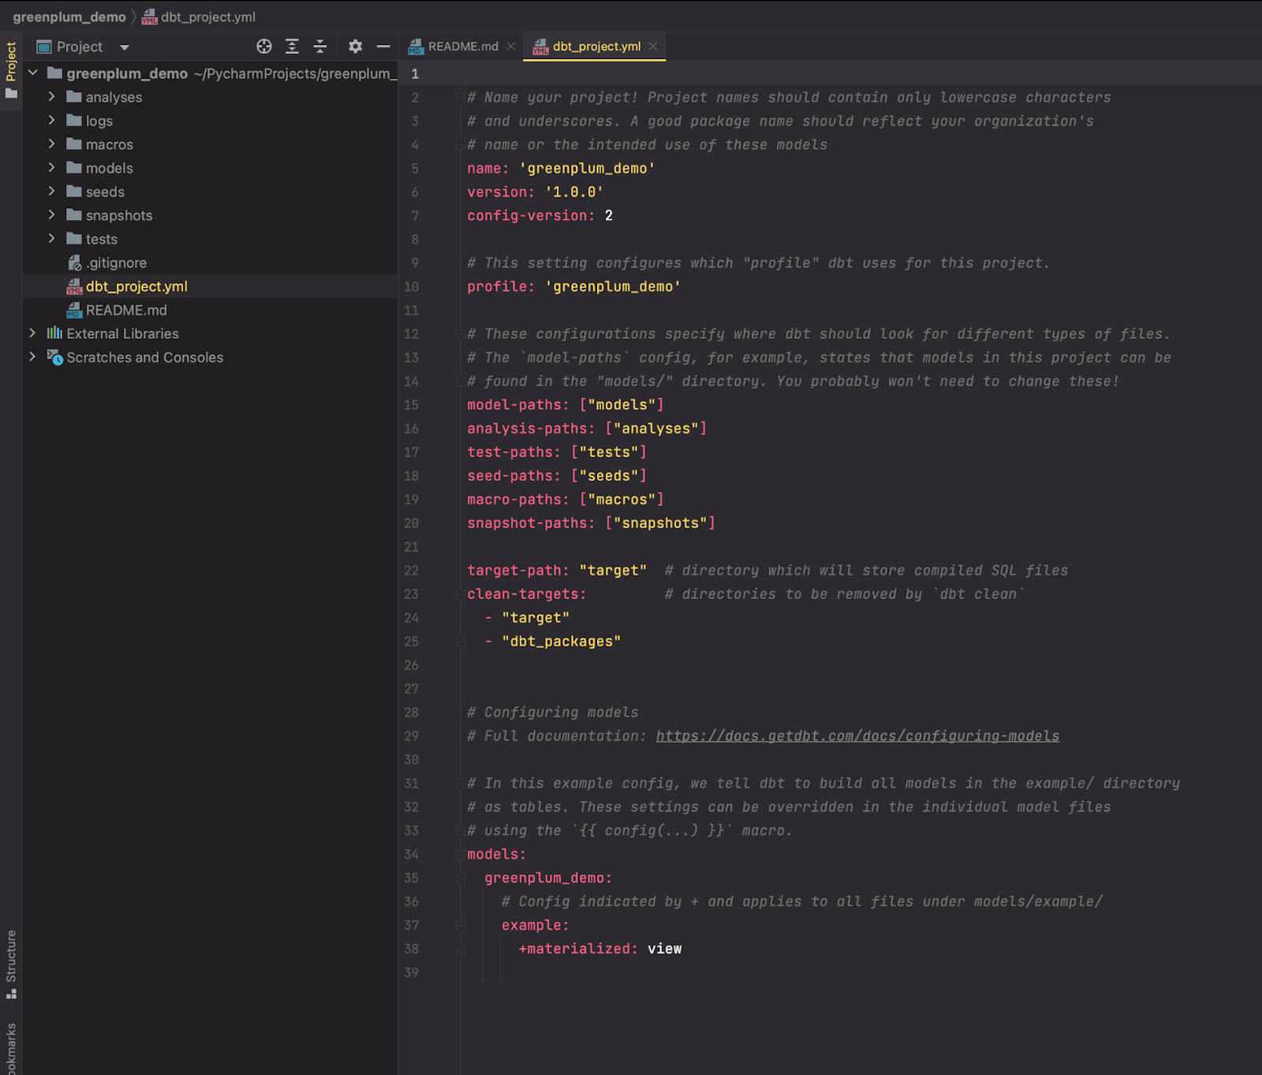Fold the clean-targets block at line 23
This screenshot has height=1075, width=1262.
[x=460, y=594]
